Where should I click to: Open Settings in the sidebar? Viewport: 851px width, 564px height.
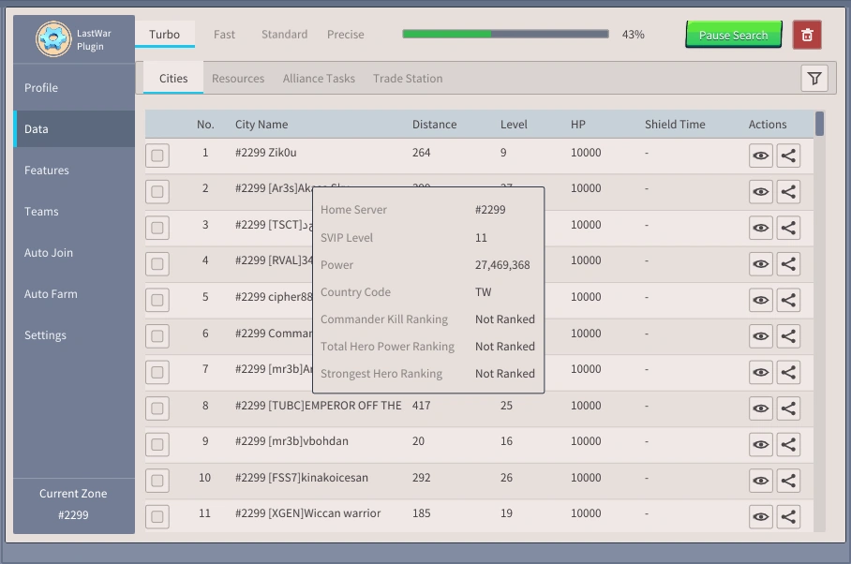(74, 335)
